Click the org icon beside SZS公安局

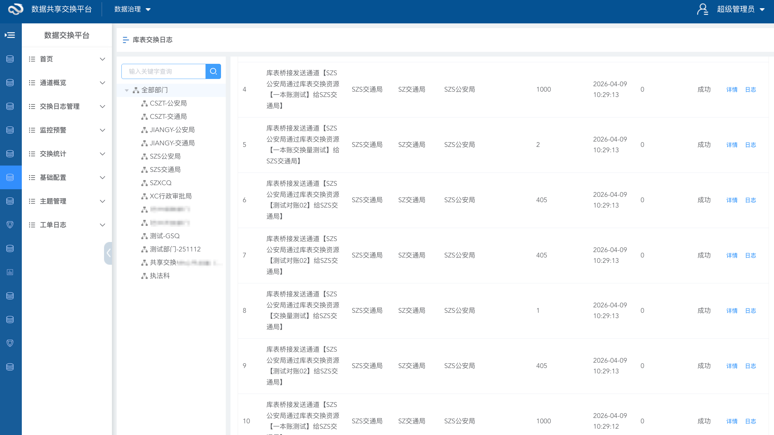point(144,156)
